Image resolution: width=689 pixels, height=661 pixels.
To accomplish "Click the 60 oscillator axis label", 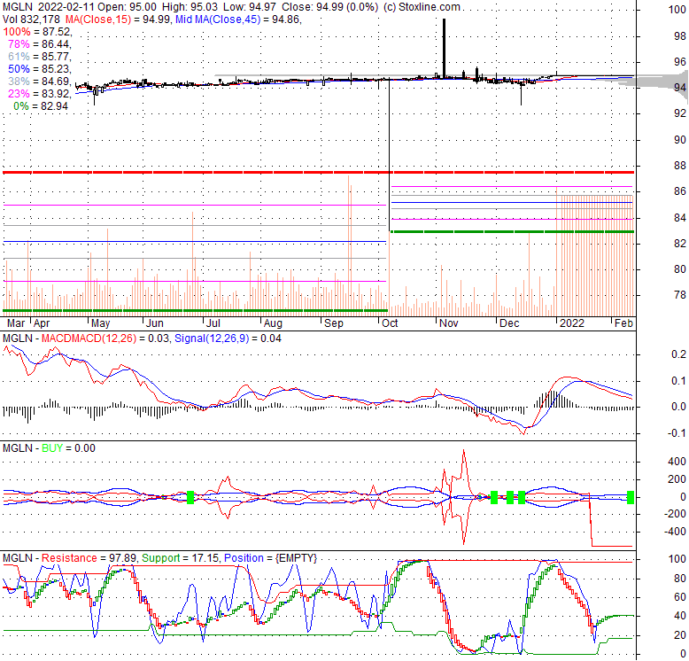I will pyautogui.click(x=680, y=597).
